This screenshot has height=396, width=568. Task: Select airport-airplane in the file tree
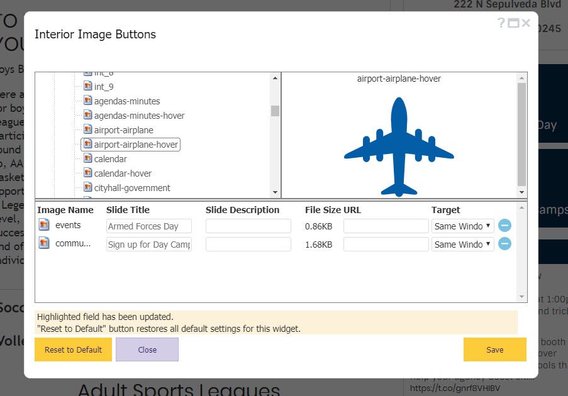pyautogui.click(x=123, y=130)
